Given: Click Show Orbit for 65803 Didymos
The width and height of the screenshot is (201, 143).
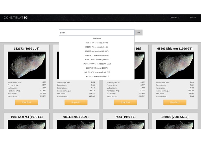Looking at the screenshot, I should coord(175,102).
